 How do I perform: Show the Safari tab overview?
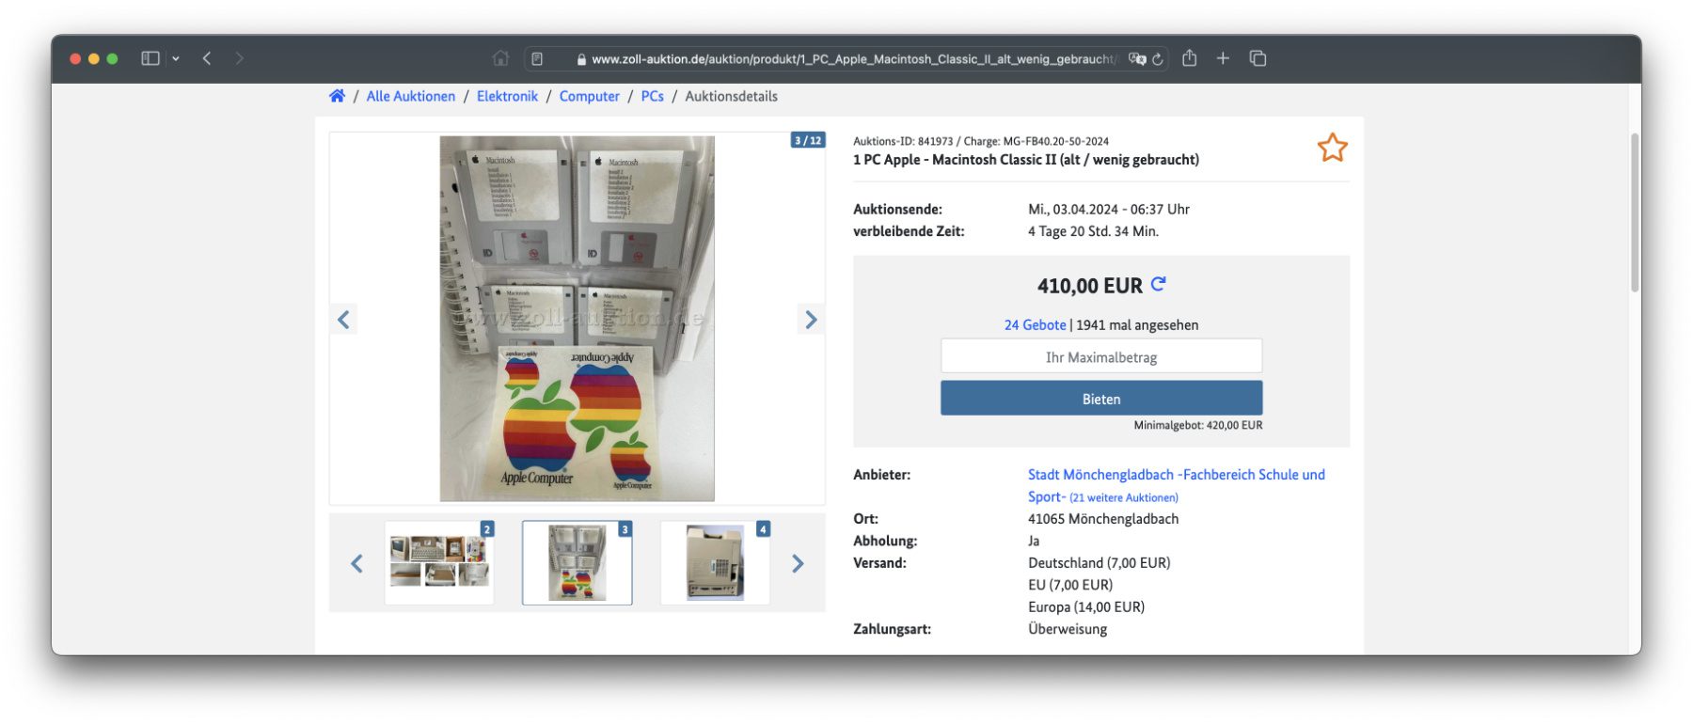(1258, 58)
